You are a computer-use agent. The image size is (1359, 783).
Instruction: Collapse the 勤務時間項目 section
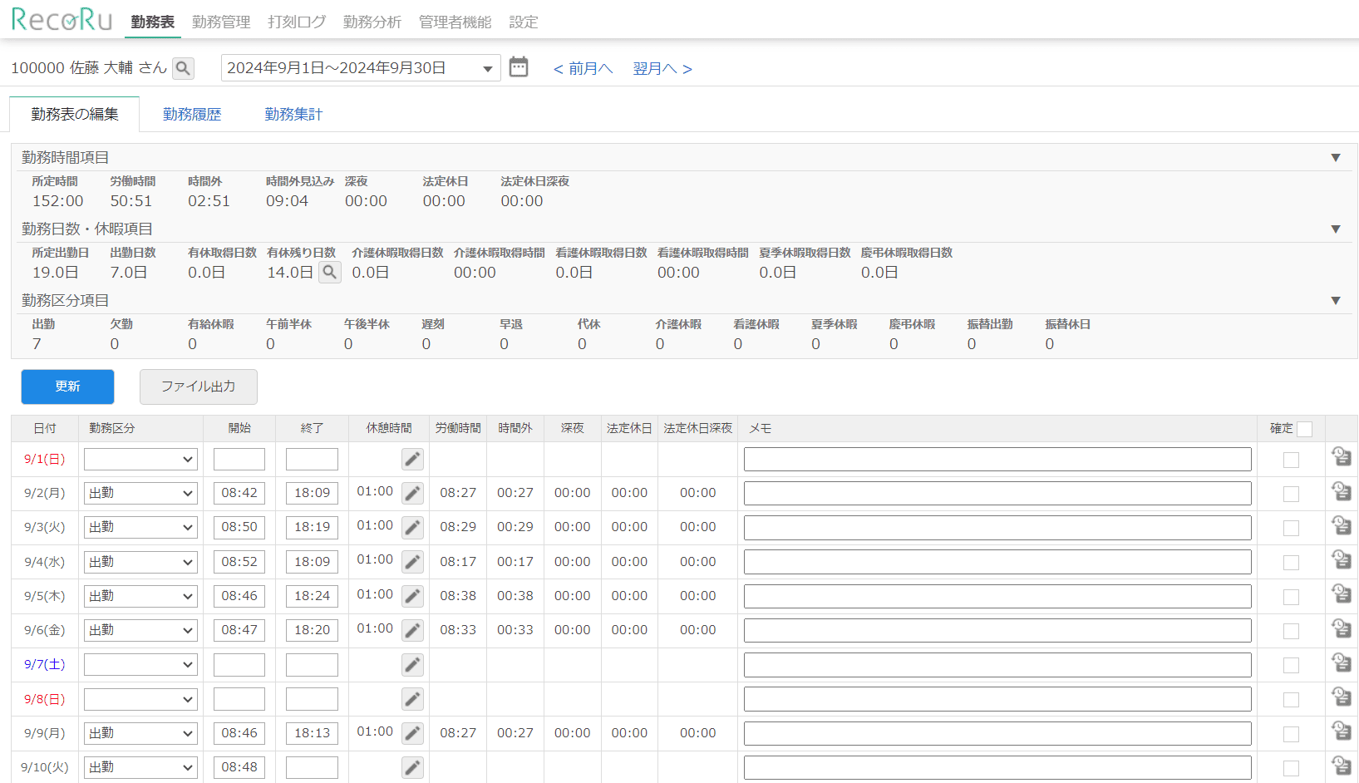[x=1336, y=158]
